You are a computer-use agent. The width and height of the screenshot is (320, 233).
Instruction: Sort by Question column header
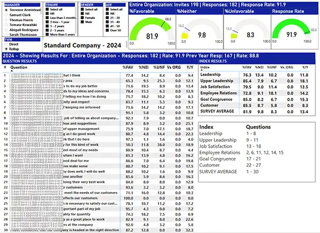click(x=22, y=68)
